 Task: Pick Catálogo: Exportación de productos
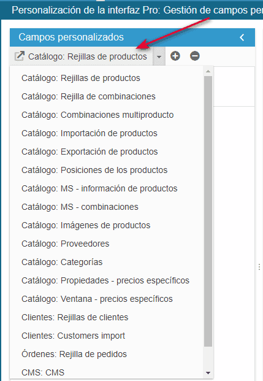(90, 152)
